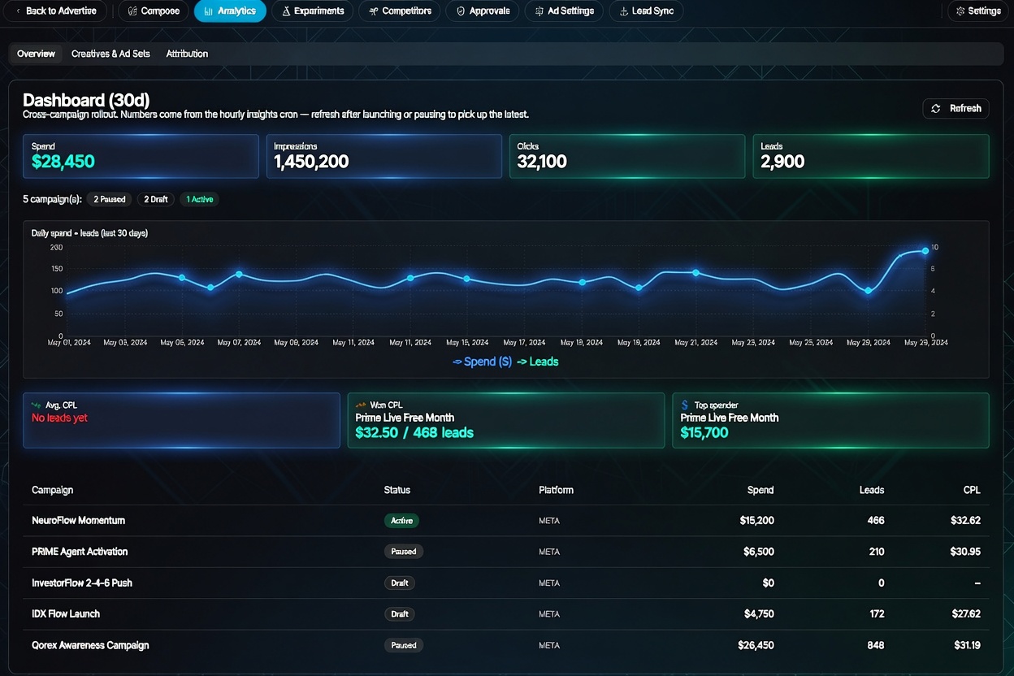This screenshot has height=676, width=1014.
Task: Click the Won CPL icon
Action: (x=361, y=405)
